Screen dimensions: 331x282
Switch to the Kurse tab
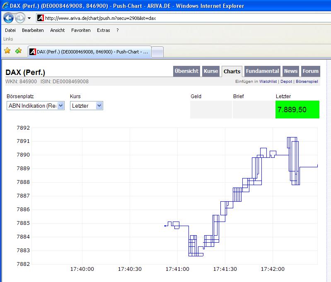pyautogui.click(x=211, y=71)
